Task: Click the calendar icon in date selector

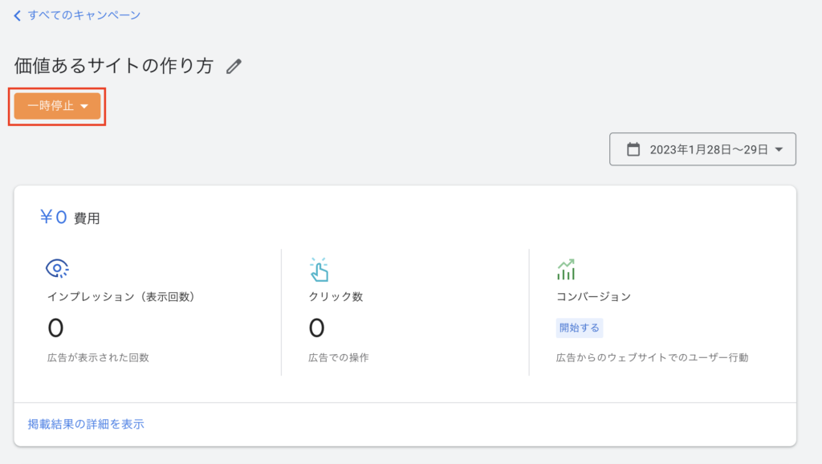Action: pyautogui.click(x=633, y=149)
